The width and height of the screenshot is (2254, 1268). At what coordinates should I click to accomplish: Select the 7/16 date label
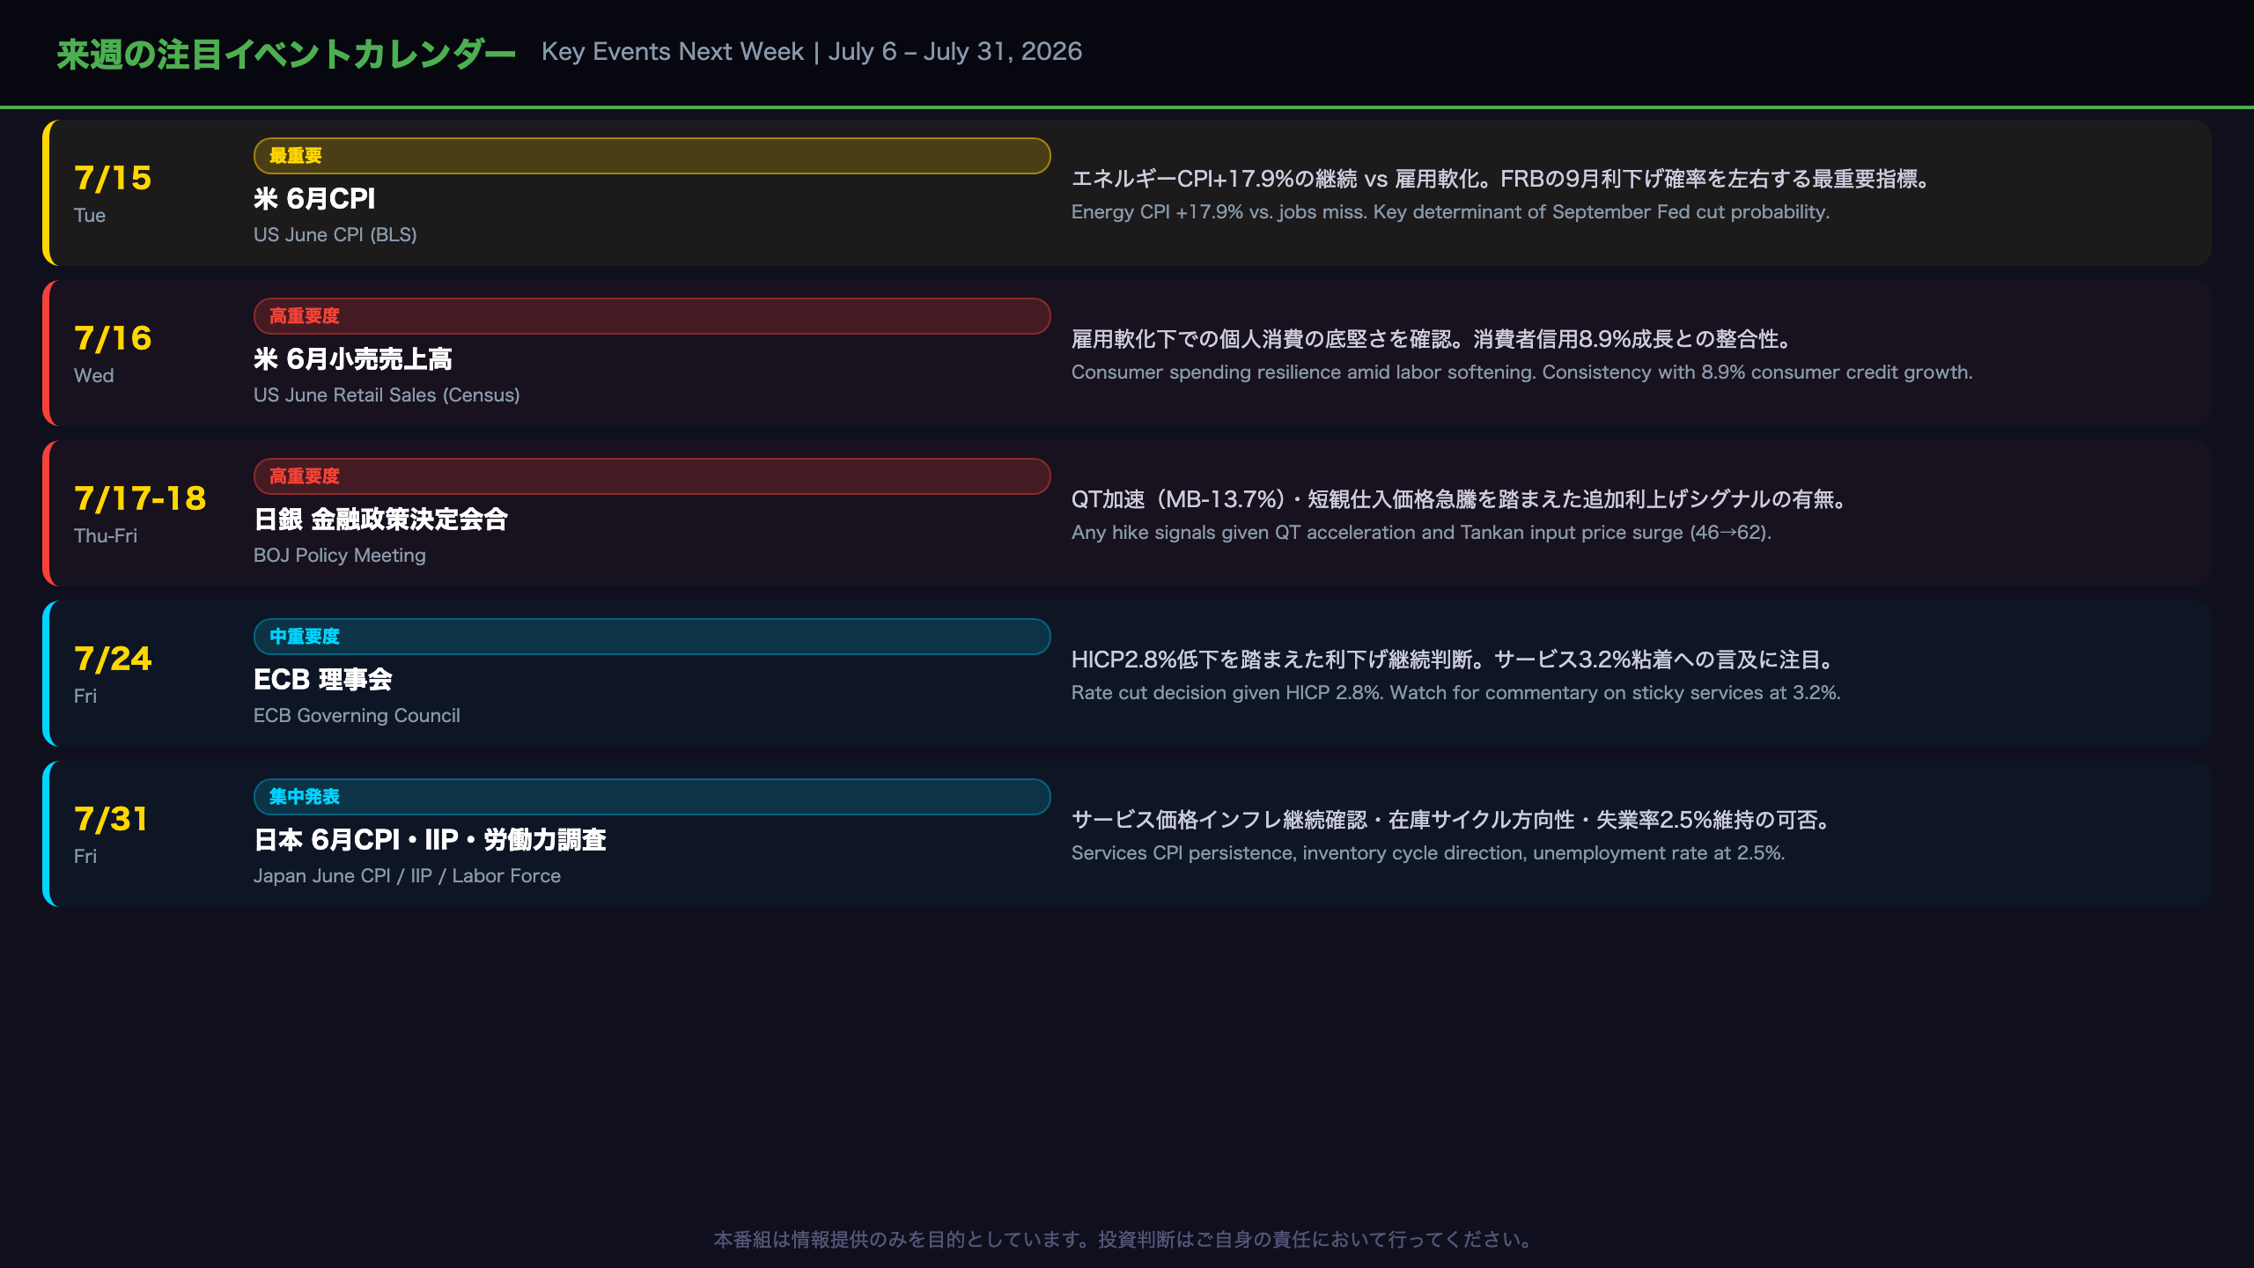click(113, 338)
